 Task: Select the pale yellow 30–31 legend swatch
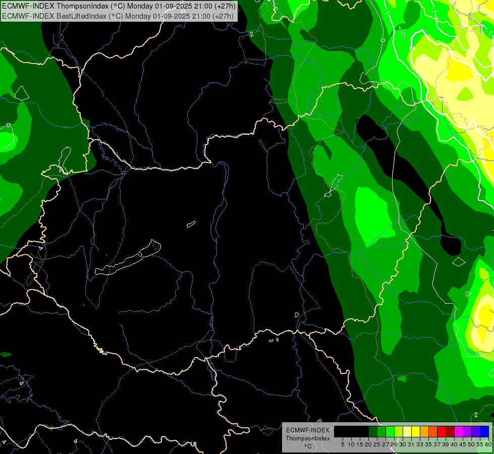pyautogui.click(x=407, y=431)
